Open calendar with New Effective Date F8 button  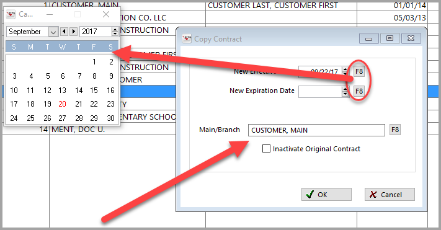pos(359,71)
